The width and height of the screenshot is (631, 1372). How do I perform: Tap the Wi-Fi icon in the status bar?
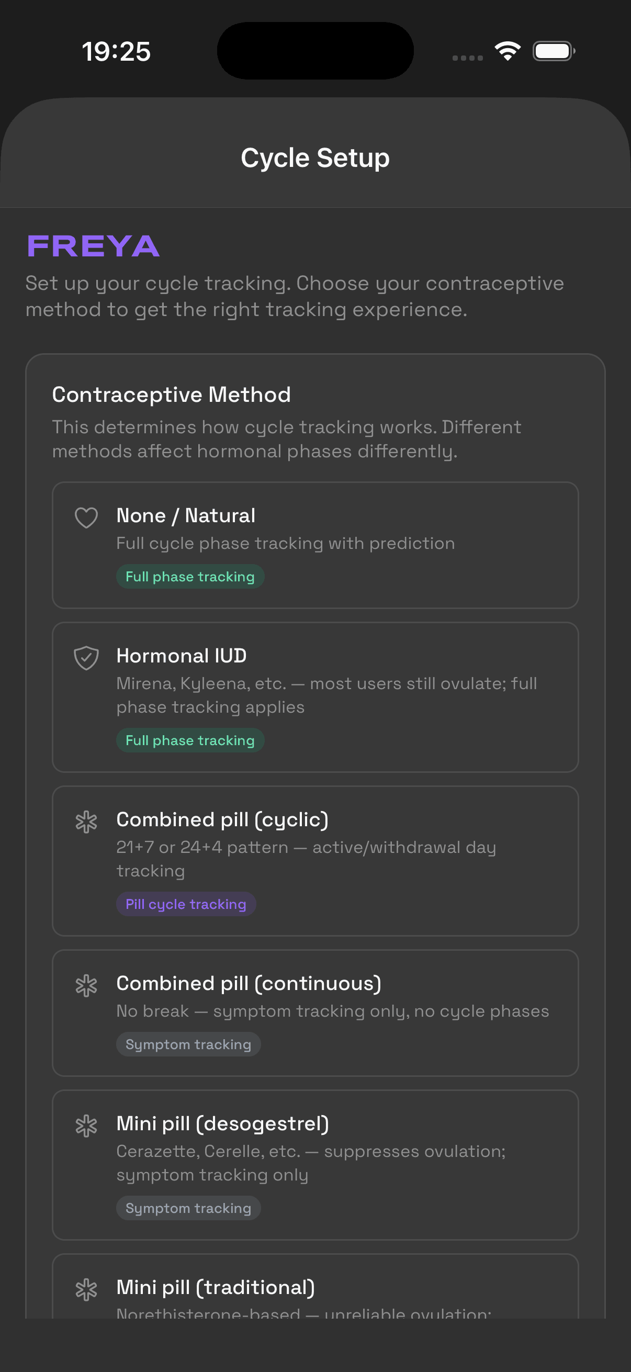[x=508, y=51]
